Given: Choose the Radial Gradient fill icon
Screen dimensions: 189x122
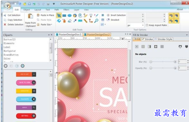Looking at the screenshot, I should tap(156, 47).
